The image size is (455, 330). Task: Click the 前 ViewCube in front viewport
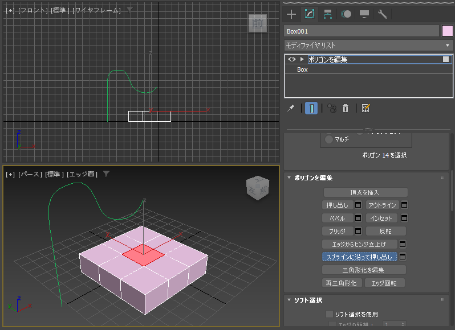(258, 23)
